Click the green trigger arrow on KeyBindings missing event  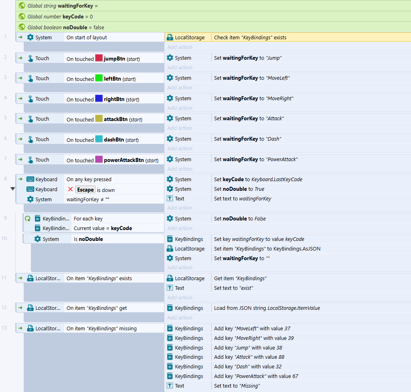click(20, 328)
